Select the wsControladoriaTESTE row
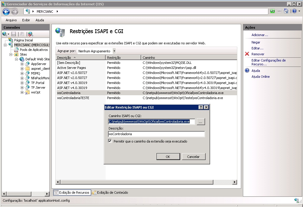The height and width of the screenshot is (207, 303). coord(73,98)
